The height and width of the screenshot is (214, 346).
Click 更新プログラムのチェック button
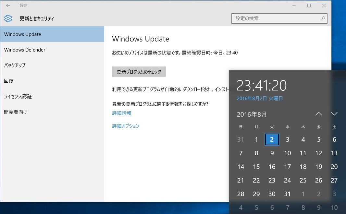click(139, 72)
